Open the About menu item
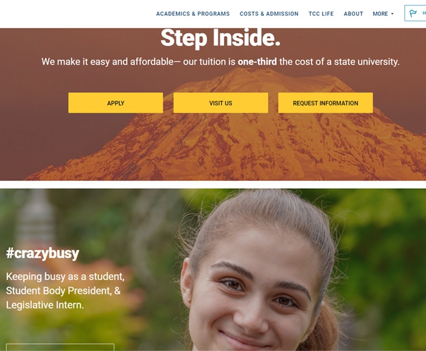The height and width of the screenshot is (351, 426). [x=353, y=13]
